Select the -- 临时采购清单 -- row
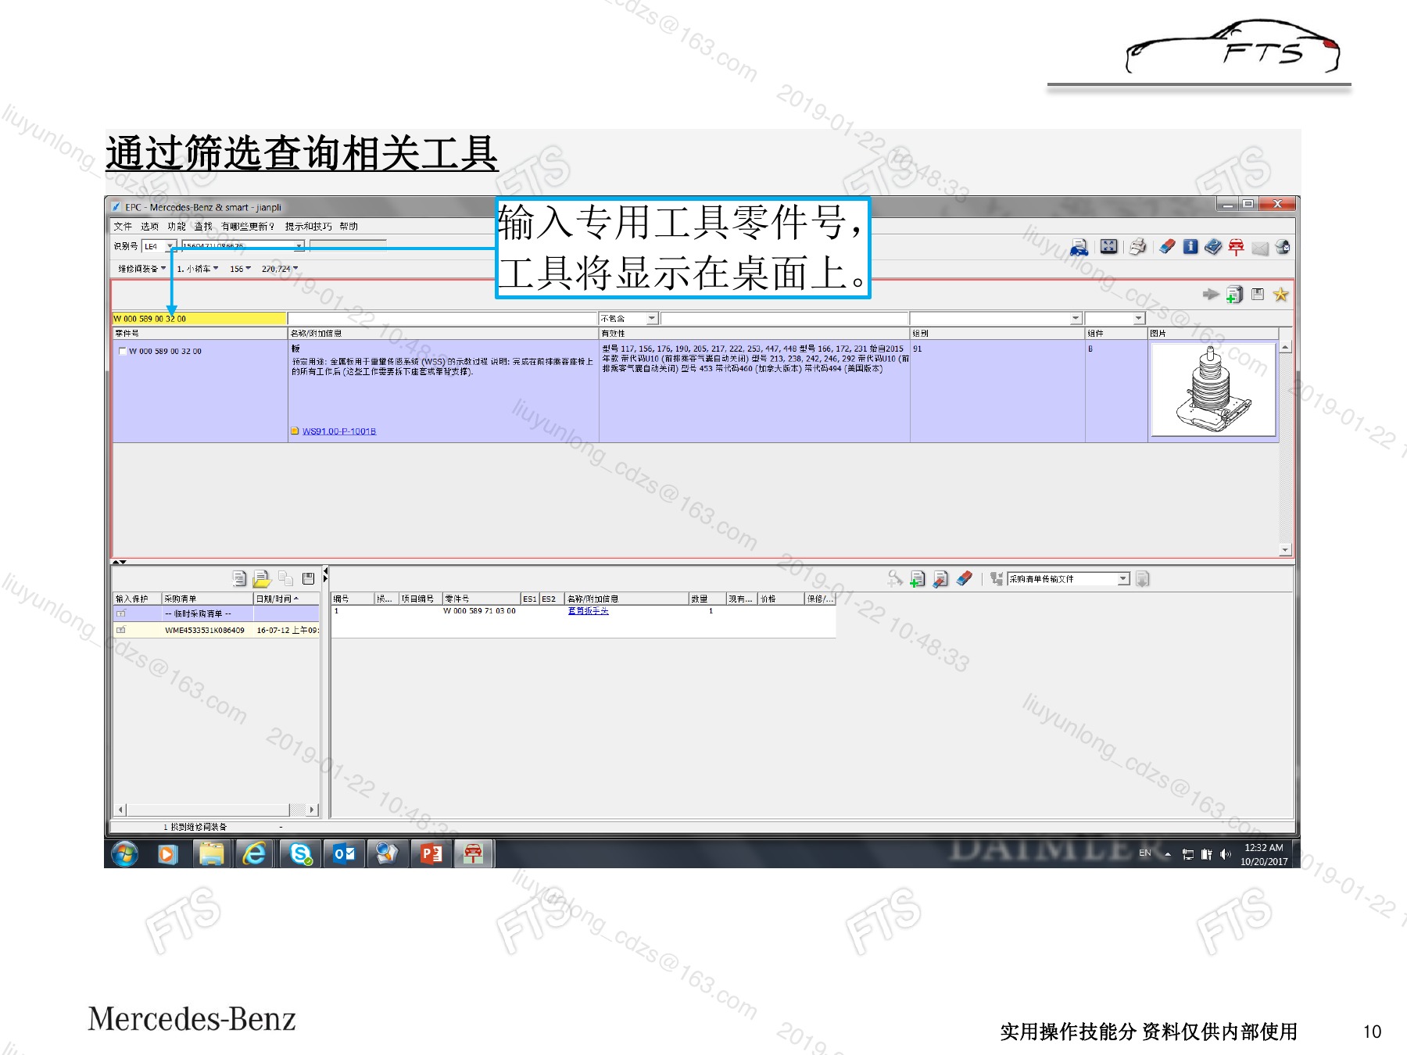This screenshot has width=1407, height=1055. coord(217,613)
